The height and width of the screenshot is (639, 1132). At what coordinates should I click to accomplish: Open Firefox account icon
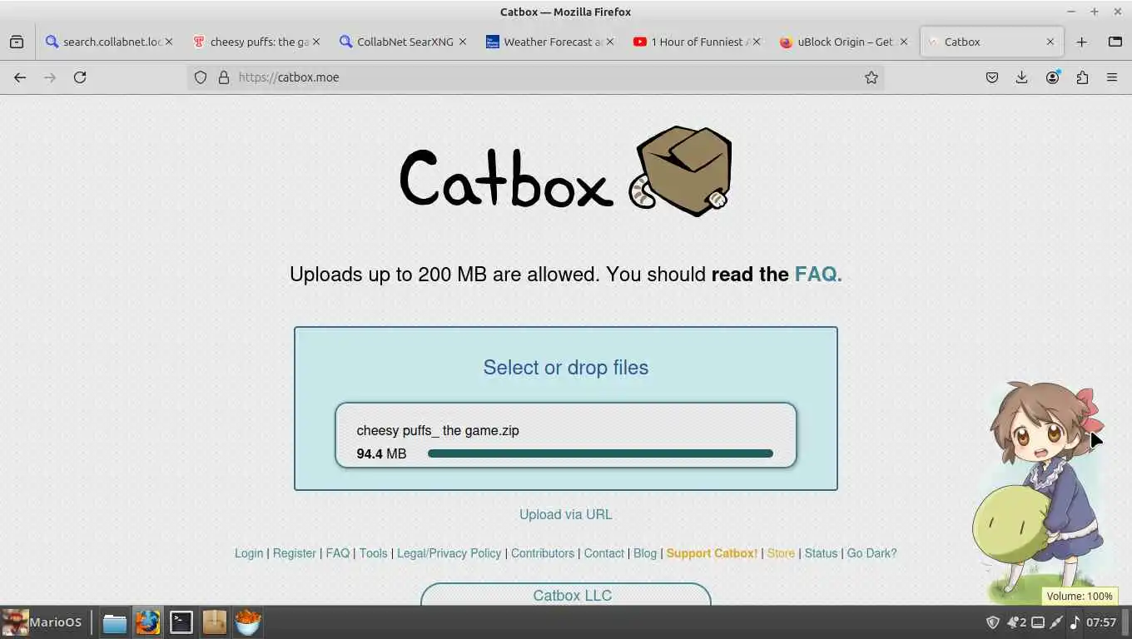1053,77
